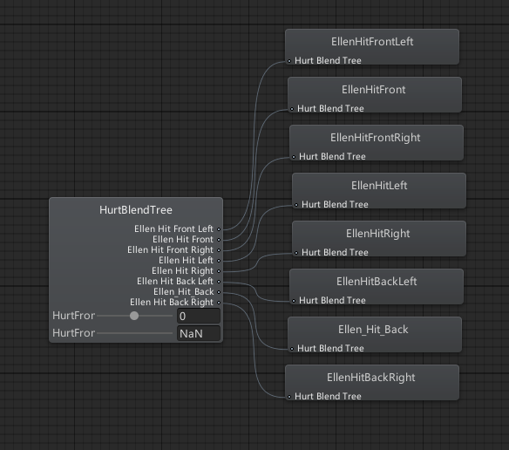
Task: Click the 'Ellen_Hit_Back' label in HurtBlendTree
Action: [x=184, y=291]
